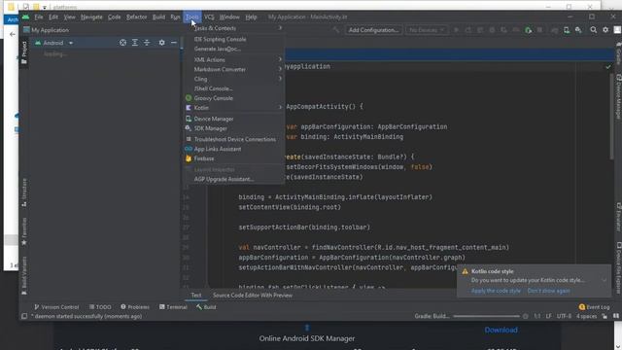
Task: Select AGP Upgrade Assistant entry
Action: tap(234, 179)
